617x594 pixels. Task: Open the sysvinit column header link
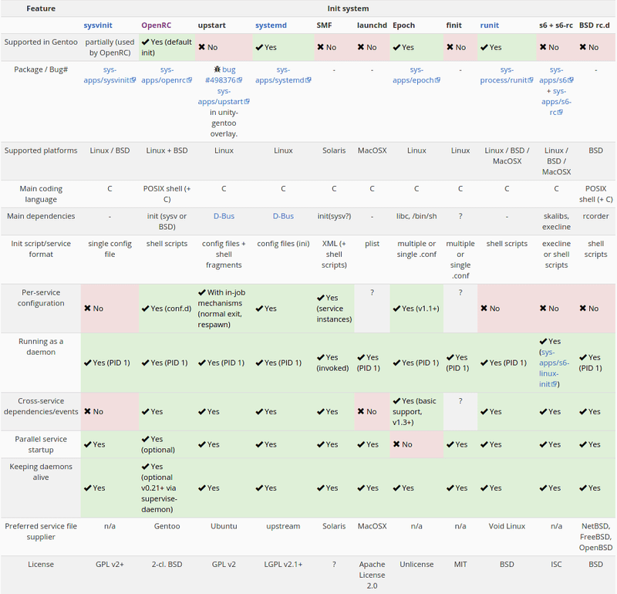click(x=98, y=25)
